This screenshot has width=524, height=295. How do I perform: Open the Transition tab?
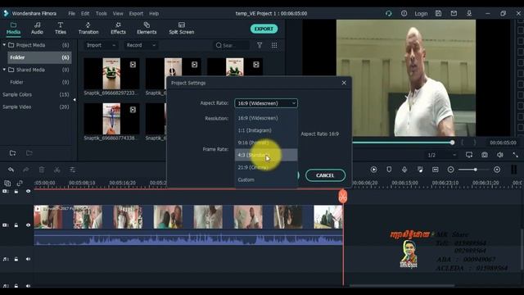pos(88,29)
